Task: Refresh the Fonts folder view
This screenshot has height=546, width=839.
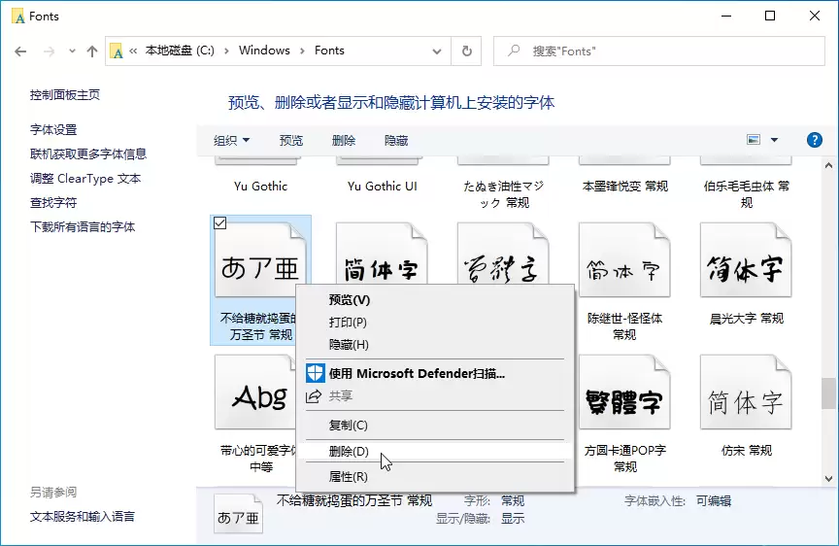Action: [466, 51]
